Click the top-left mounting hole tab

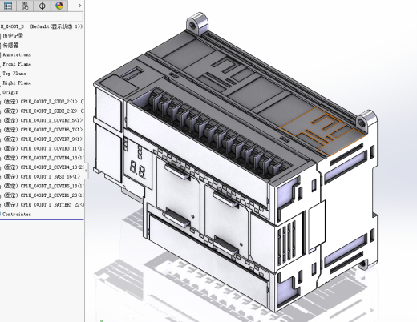[197, 23]
